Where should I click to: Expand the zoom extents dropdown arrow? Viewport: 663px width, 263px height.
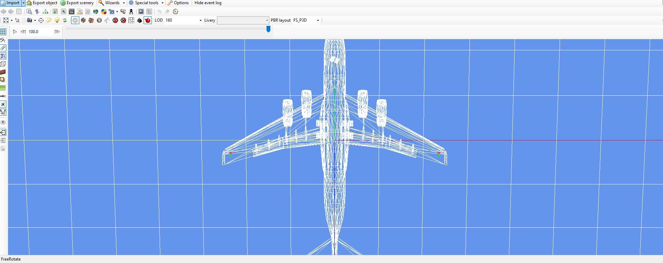(x=12, y=20)
